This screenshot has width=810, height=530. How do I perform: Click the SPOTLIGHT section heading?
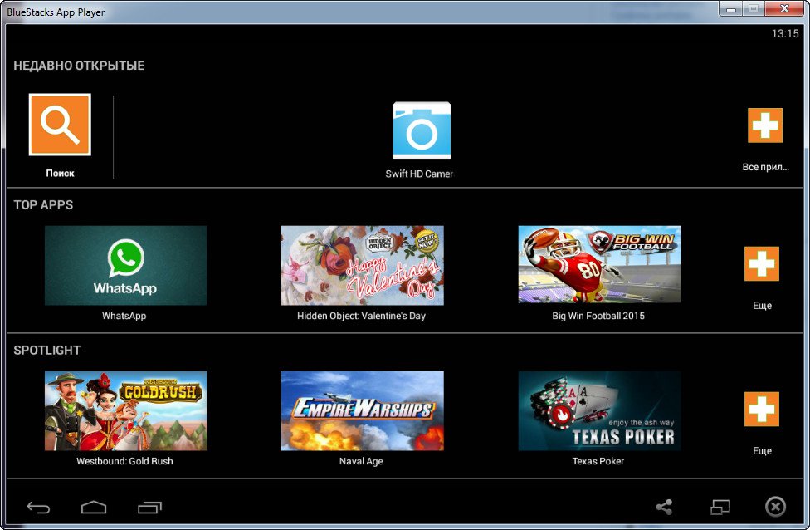pos(47,350)
